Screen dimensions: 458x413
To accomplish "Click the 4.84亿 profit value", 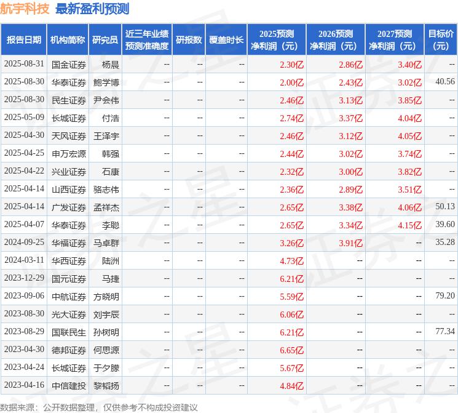I will (291, 386).
